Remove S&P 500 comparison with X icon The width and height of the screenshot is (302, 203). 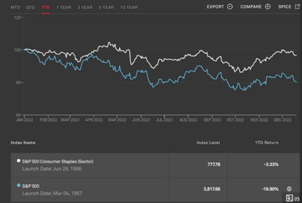click(x=289, y=189)
